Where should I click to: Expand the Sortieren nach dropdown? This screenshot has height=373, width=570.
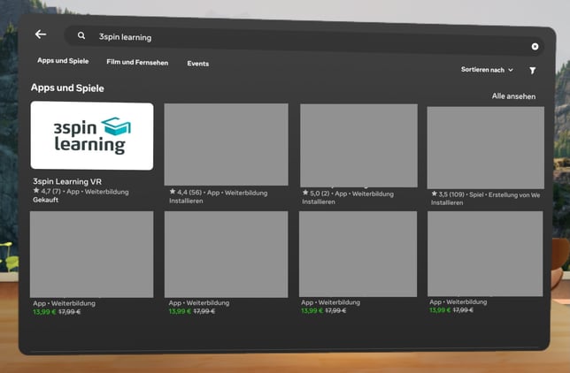click(487, 70)
